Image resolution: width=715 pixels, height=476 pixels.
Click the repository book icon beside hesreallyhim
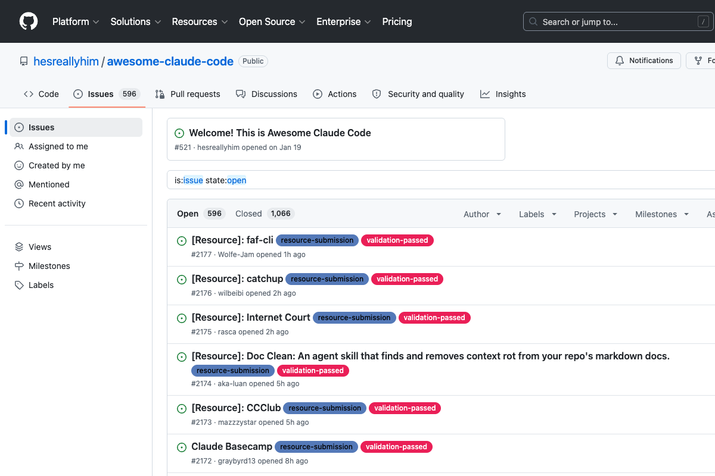pyautogui.click(x=24, y=61)
